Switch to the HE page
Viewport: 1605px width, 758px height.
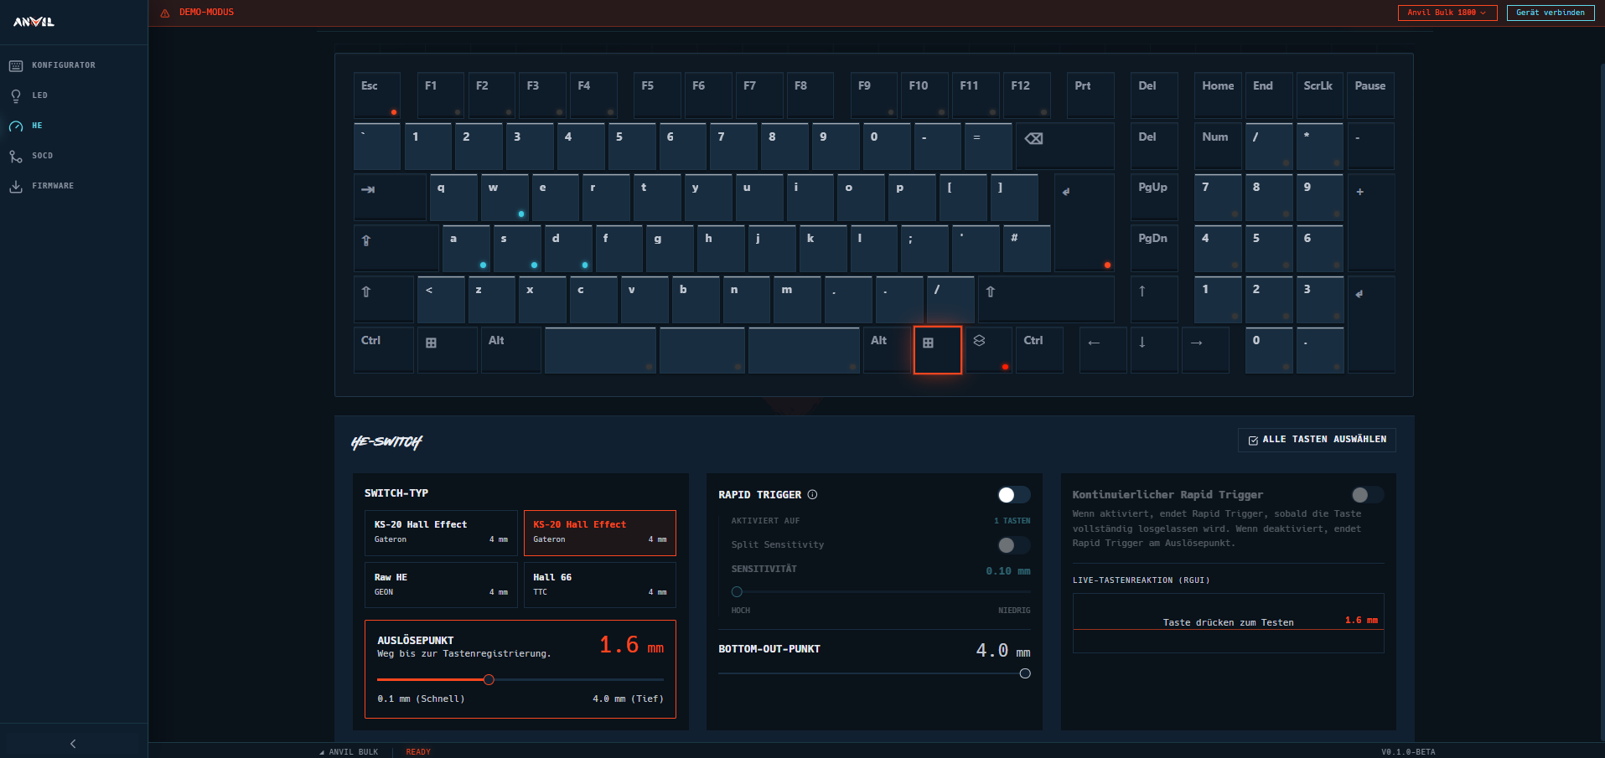37,126
